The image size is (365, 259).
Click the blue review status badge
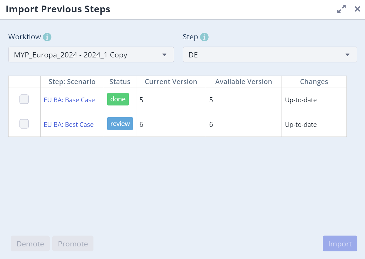point(120,124)
